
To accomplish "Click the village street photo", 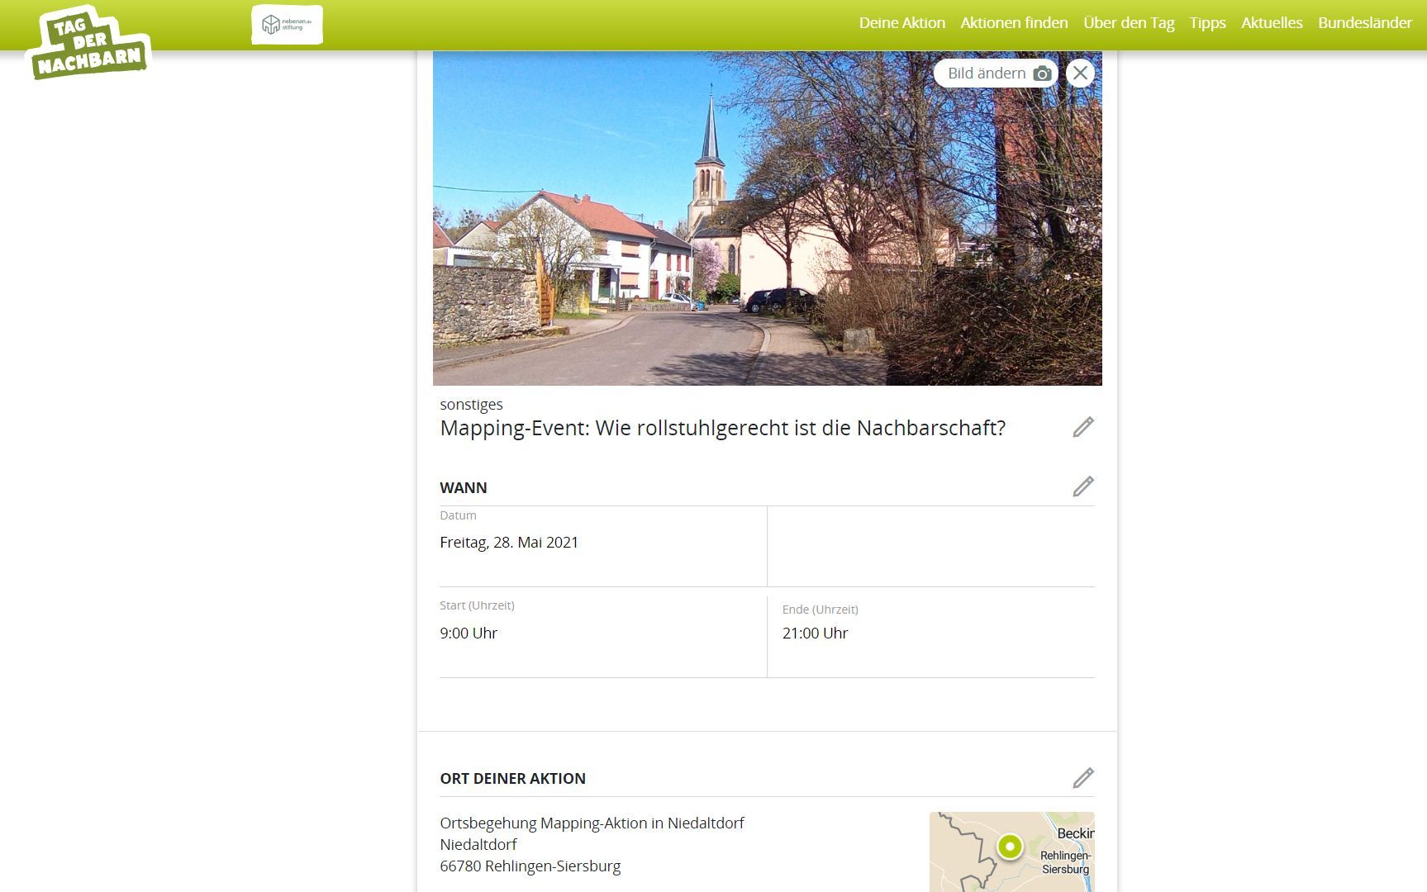I will click(768, 219).
